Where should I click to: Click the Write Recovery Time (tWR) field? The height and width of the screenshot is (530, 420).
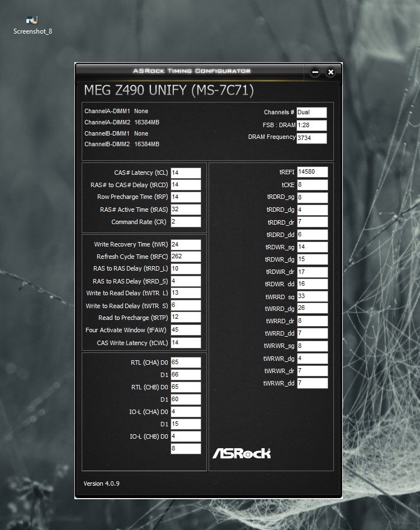point(186,244)
